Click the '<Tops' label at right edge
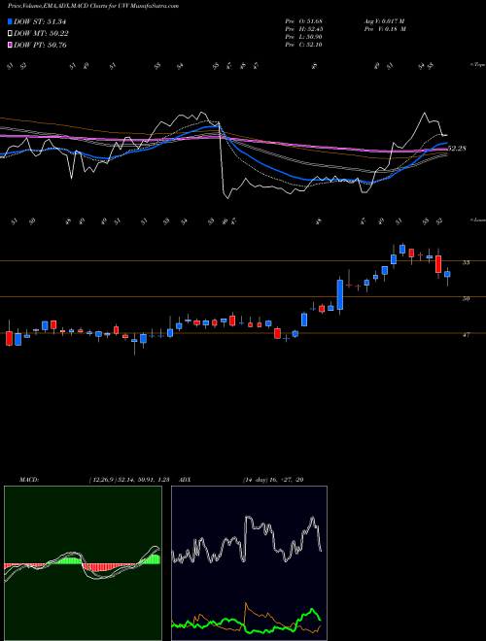The width and height of the screenshot is (486, 641). [x=477, y=65]
